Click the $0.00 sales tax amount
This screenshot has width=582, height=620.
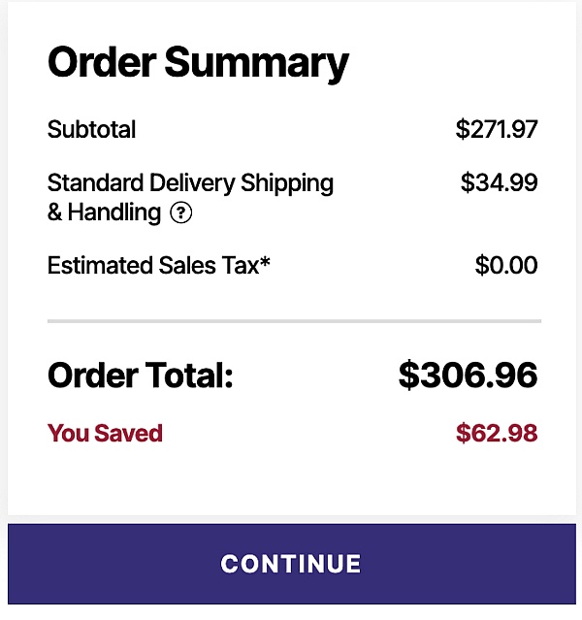point(506,266)
